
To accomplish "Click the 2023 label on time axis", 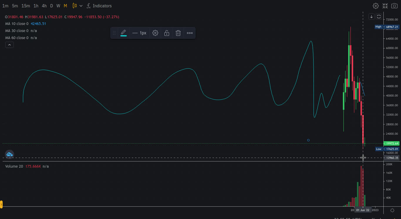I will tap(375, 210).
